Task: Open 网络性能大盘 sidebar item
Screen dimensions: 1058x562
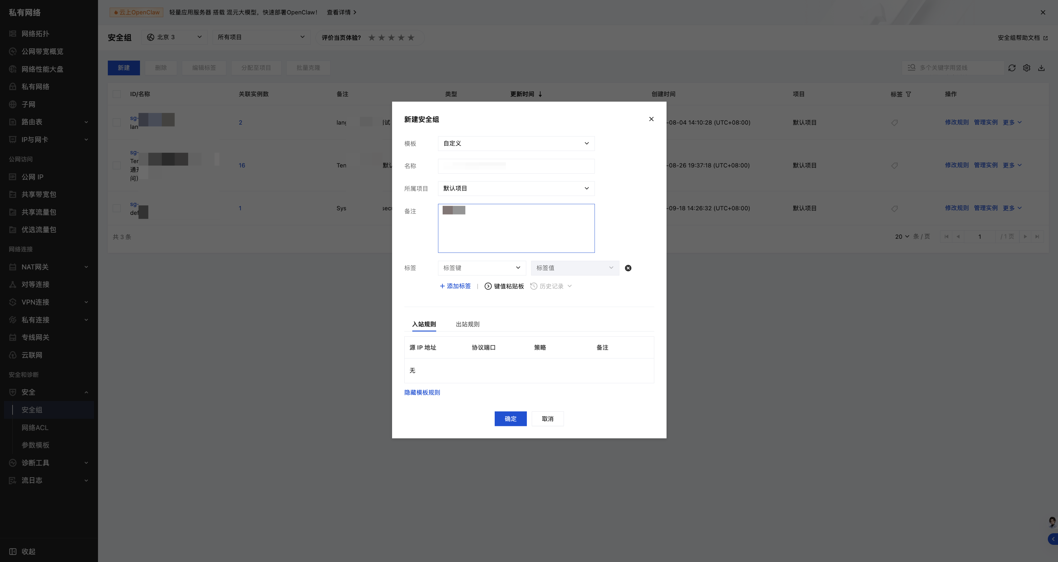Action: coord(42,69)
